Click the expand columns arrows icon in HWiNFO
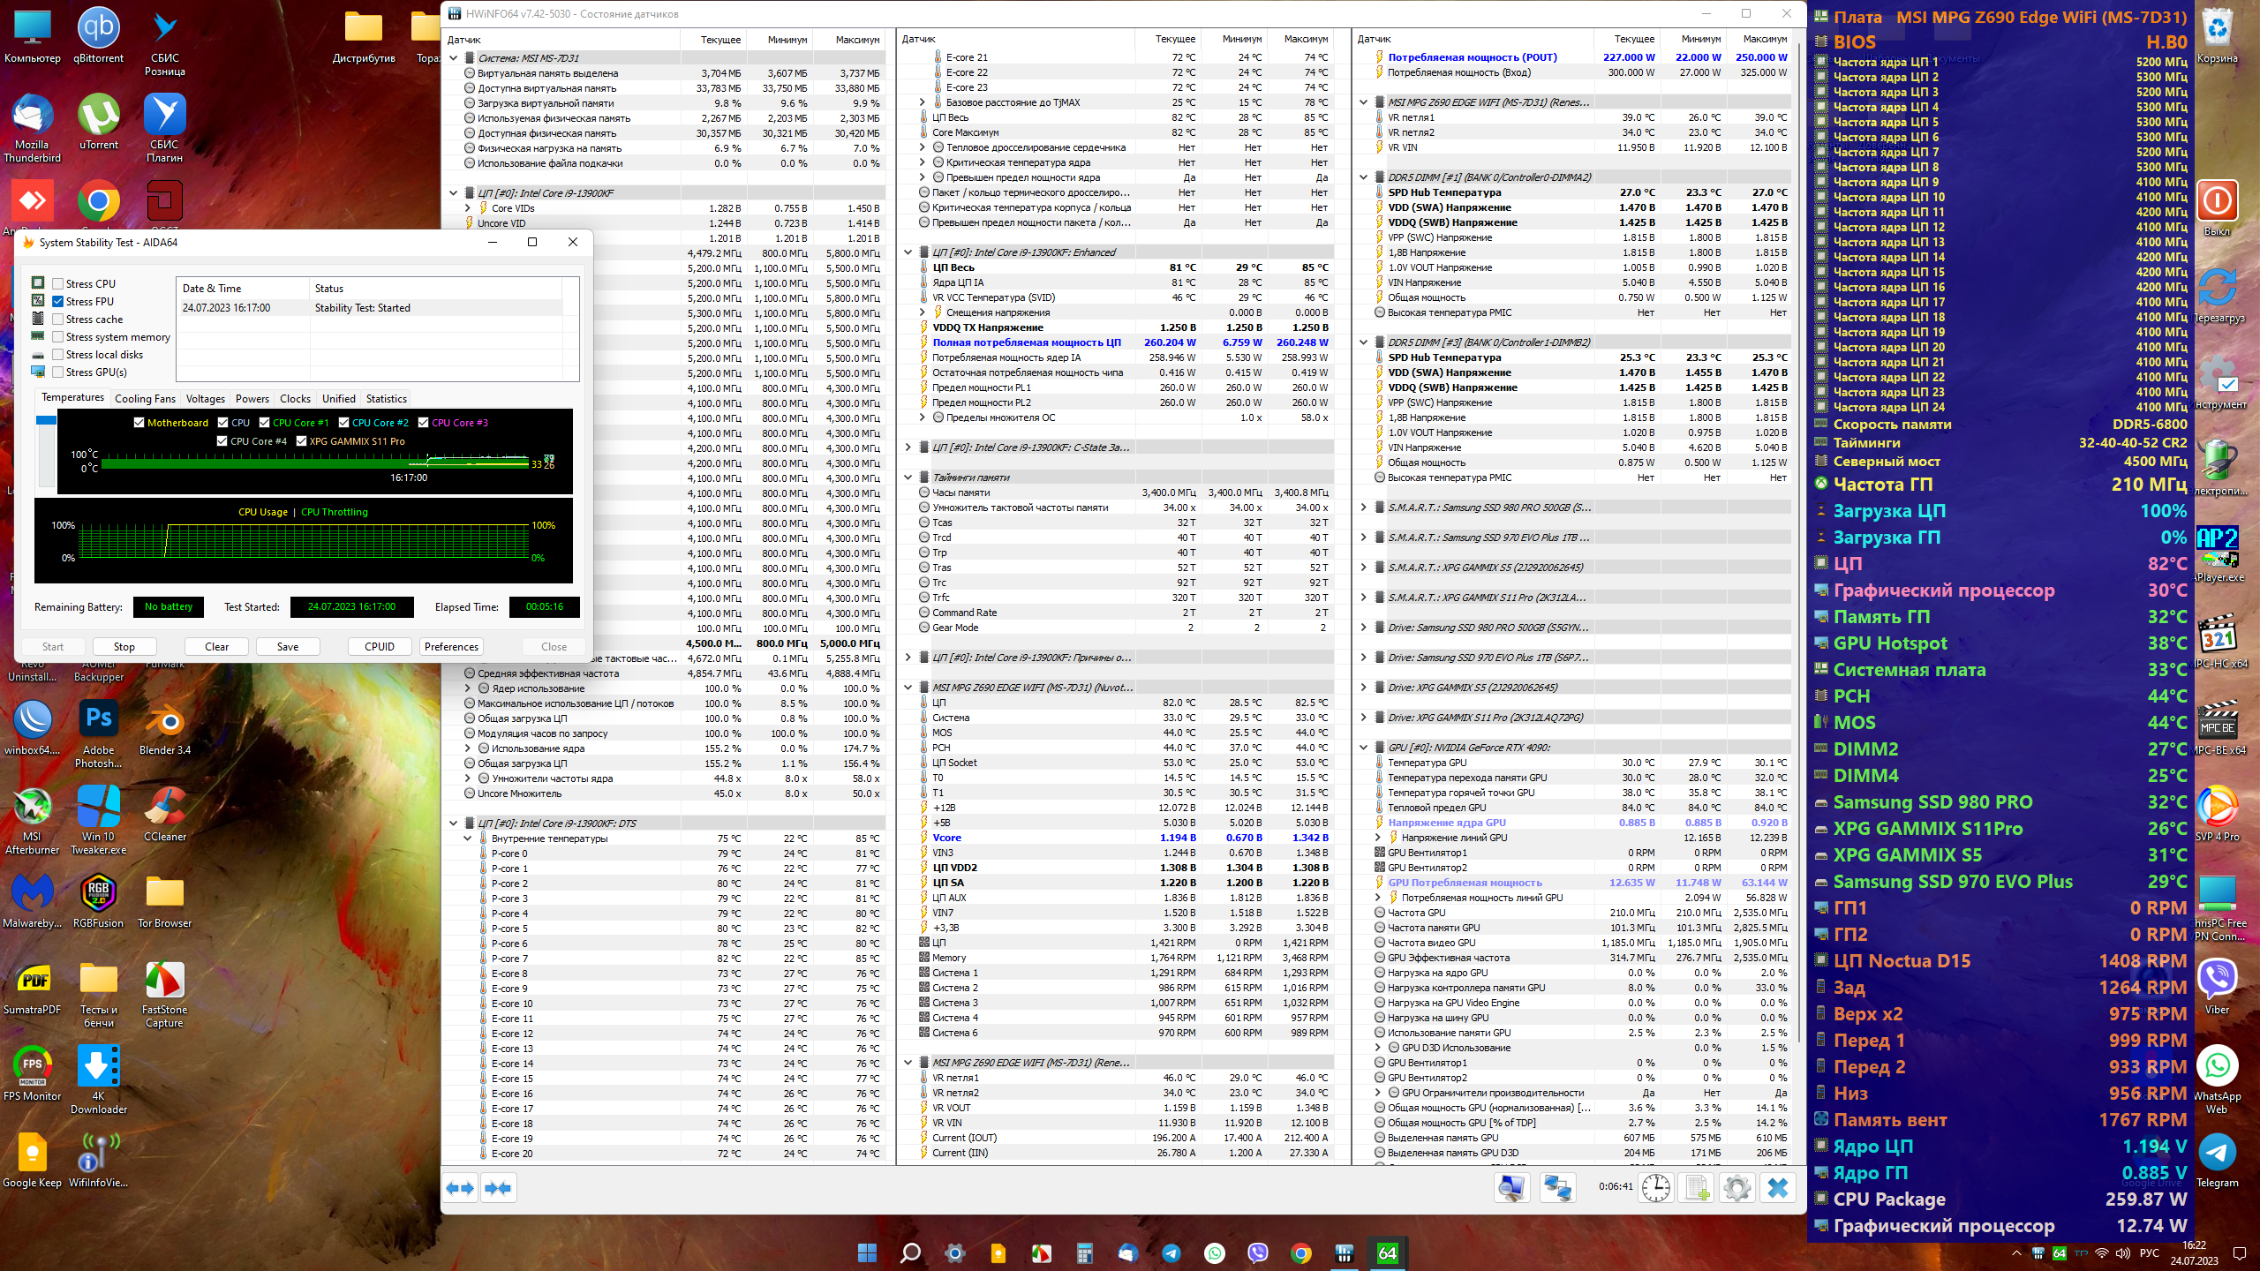 click(460, 1188)
